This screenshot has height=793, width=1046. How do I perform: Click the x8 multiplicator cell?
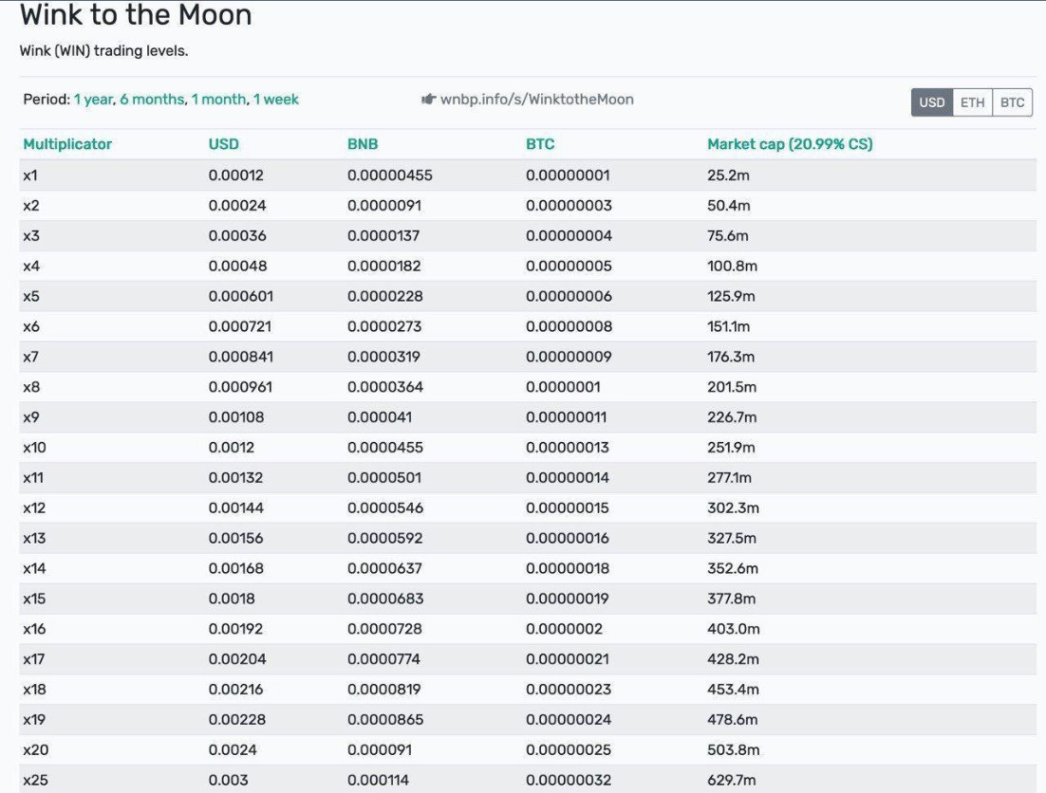pos(30,387)
